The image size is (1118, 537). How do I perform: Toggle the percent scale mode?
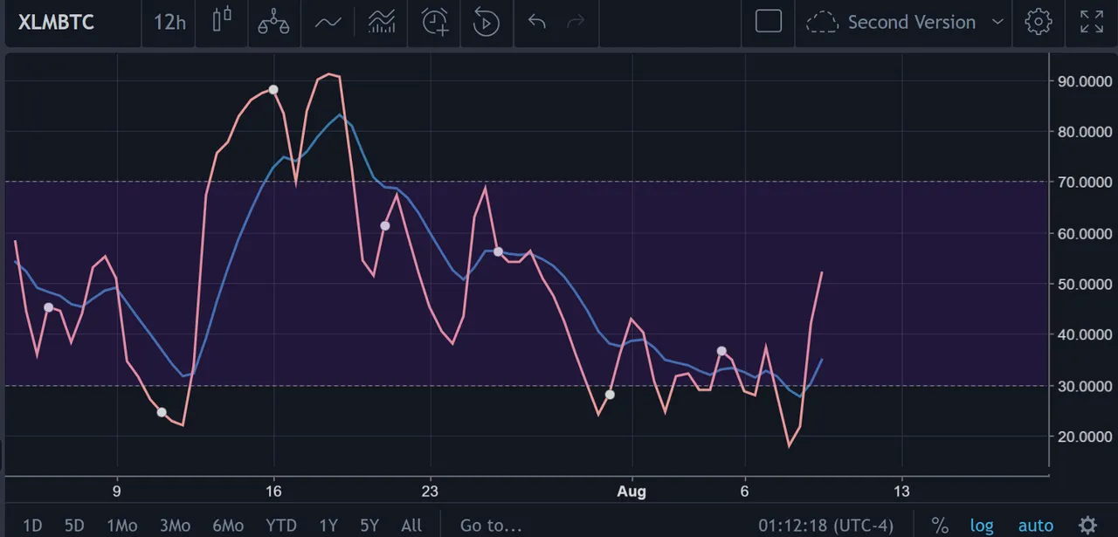(940, 526)
